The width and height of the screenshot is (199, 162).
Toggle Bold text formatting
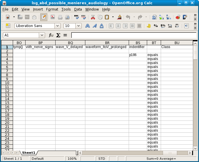point(88,26)
